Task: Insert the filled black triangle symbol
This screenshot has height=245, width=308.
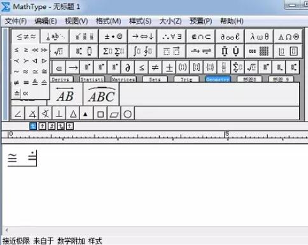Action: [x=86, y=114]
